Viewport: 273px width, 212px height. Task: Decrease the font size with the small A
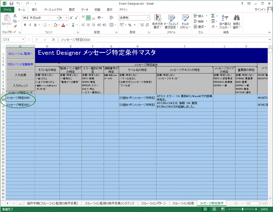pos(76,18)
